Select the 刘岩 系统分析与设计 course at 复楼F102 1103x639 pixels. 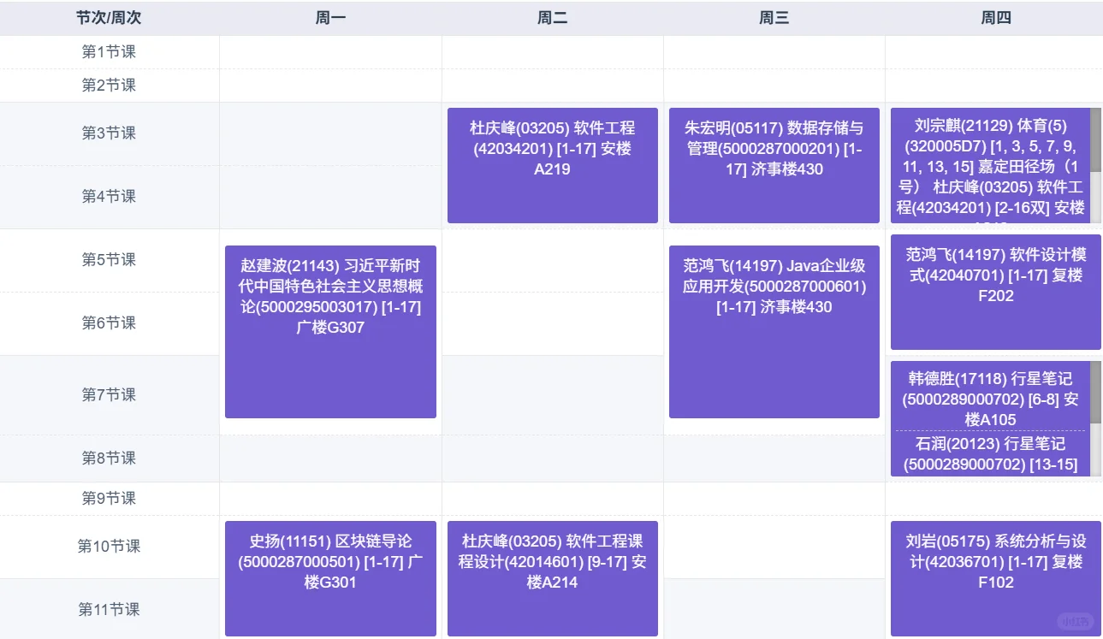995,579
